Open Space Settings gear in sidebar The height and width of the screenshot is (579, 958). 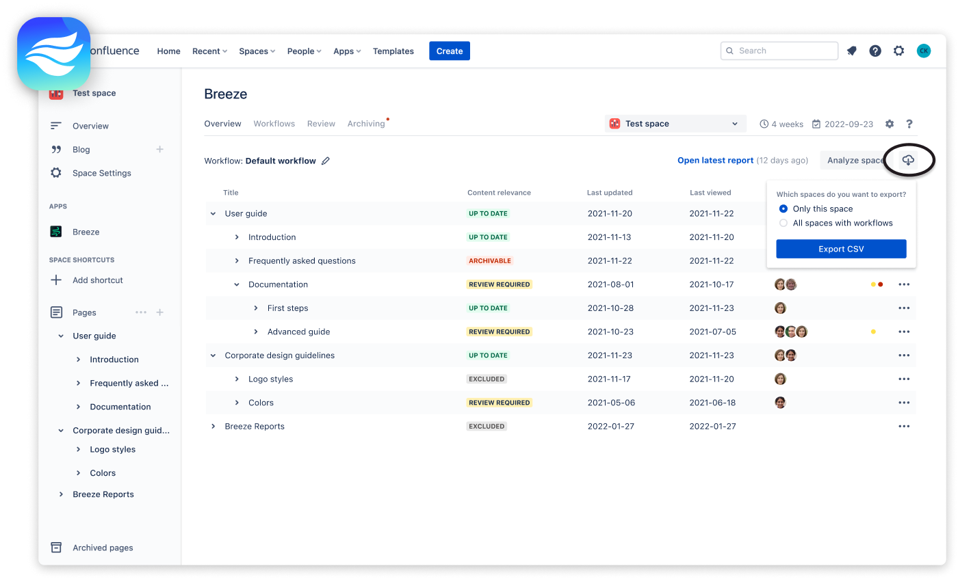(x=56, y=173)
